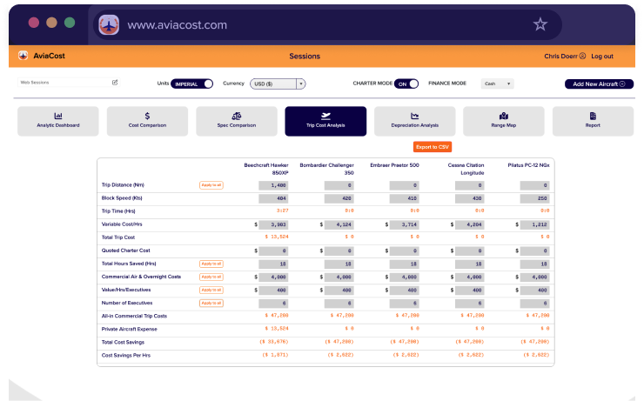
Task: Click the Hawker 850XP Trip Distance field
Action: (x=273, y=185)
